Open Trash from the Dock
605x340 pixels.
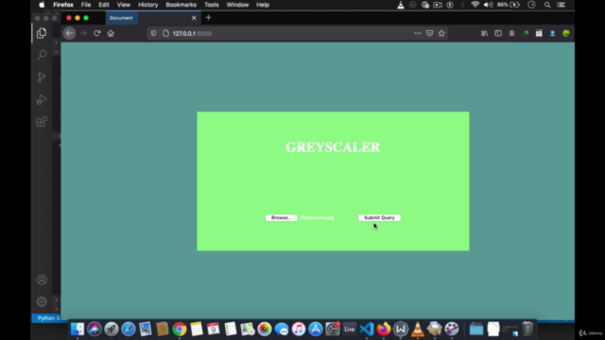point(527,330)
